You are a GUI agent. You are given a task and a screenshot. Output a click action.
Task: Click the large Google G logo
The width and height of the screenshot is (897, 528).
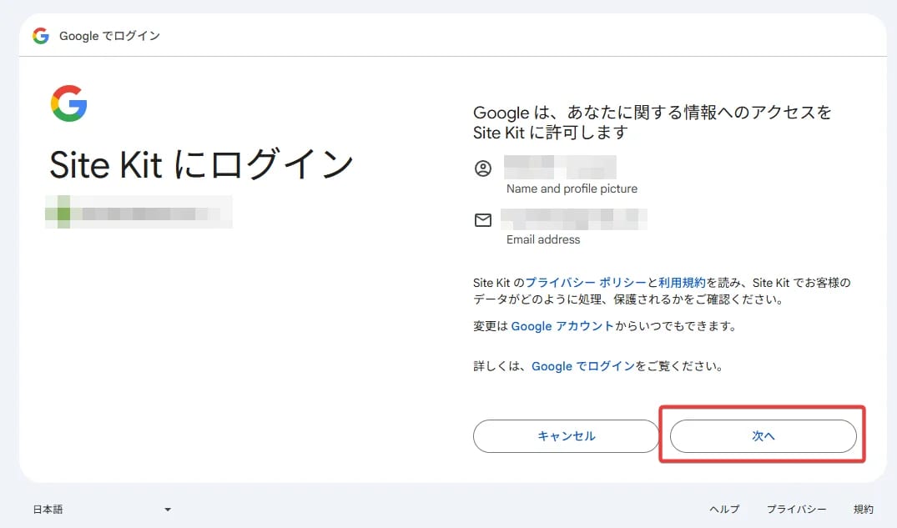pos(70,103)
